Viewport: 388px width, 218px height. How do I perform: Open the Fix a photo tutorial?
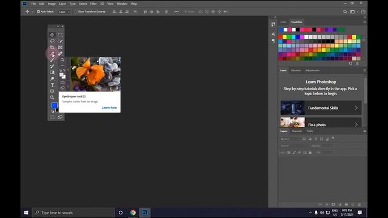coord(321,122)
